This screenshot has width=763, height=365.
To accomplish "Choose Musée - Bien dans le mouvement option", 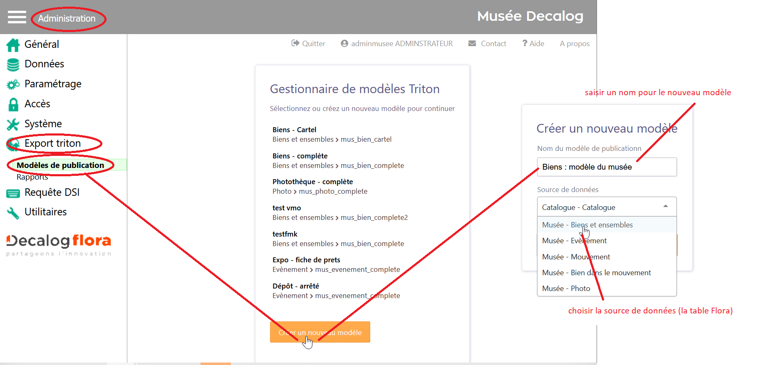I will pyautogui.click(x=607, y=273).
